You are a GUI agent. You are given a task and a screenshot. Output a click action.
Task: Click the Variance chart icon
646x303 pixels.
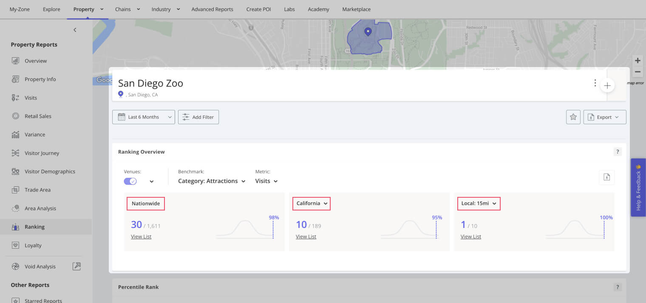[15, 135]
